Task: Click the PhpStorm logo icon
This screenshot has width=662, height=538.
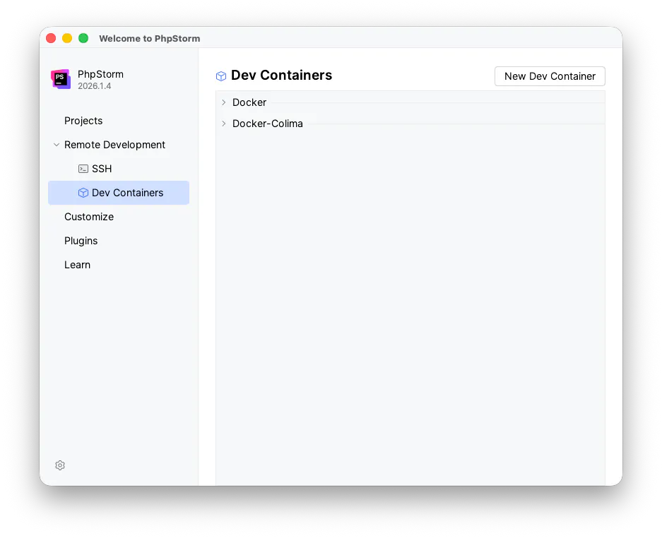Action: coord(60,79)
